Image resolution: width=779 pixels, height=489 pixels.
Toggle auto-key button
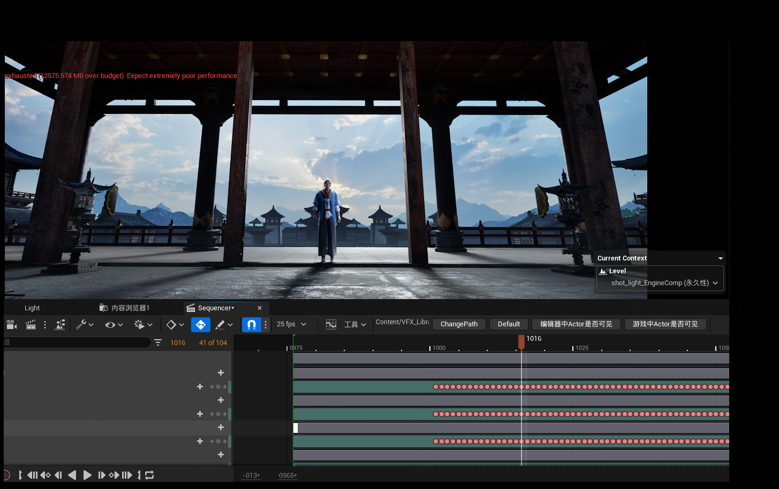[200, 325]
